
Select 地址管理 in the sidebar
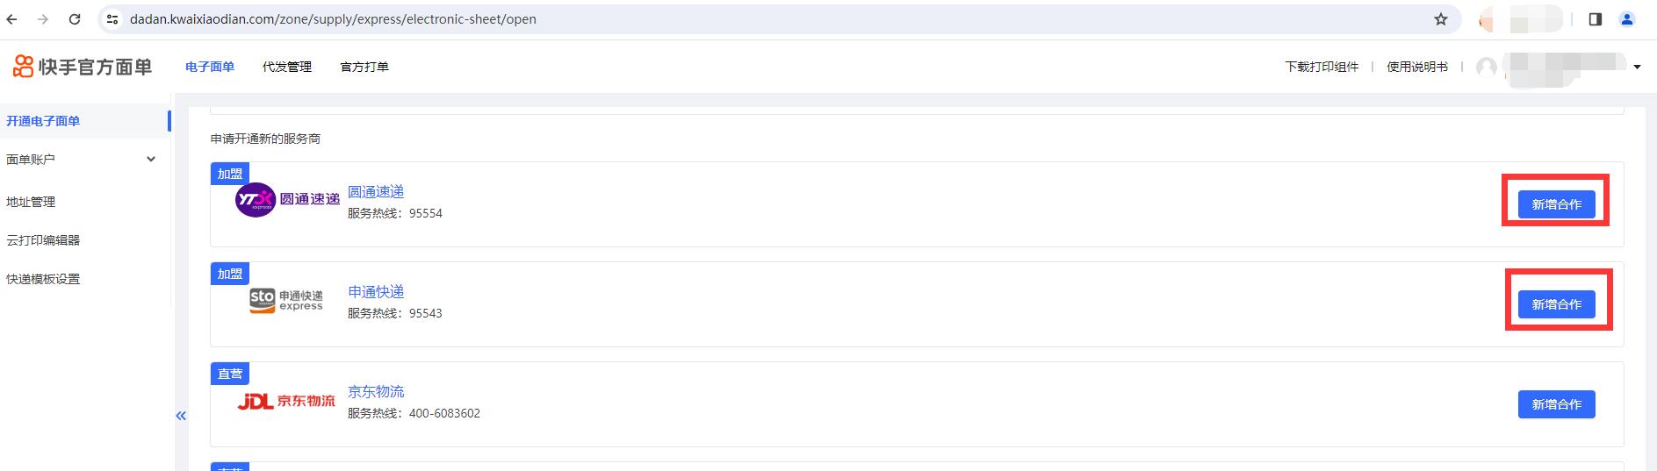tap(31, 202)
